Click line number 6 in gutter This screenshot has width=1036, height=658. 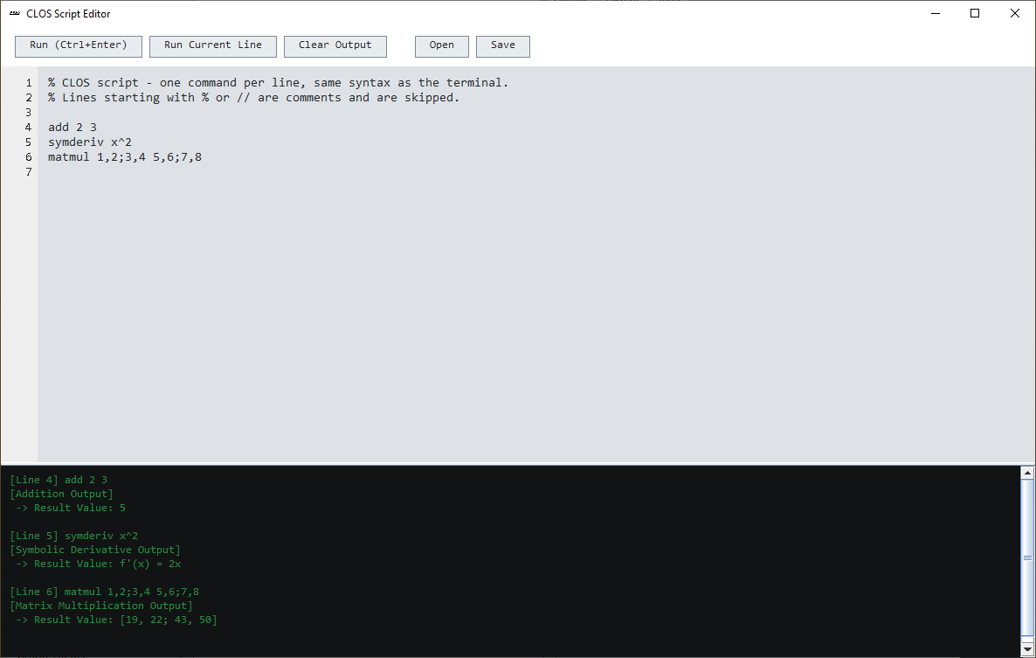coord(29,157)
